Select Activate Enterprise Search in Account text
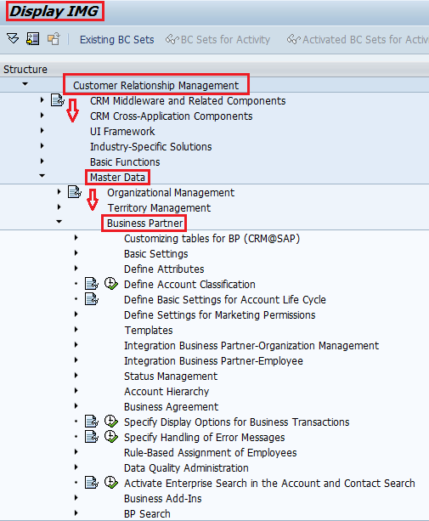This screenshot has width=429, height=521. [x=269, y=483]
